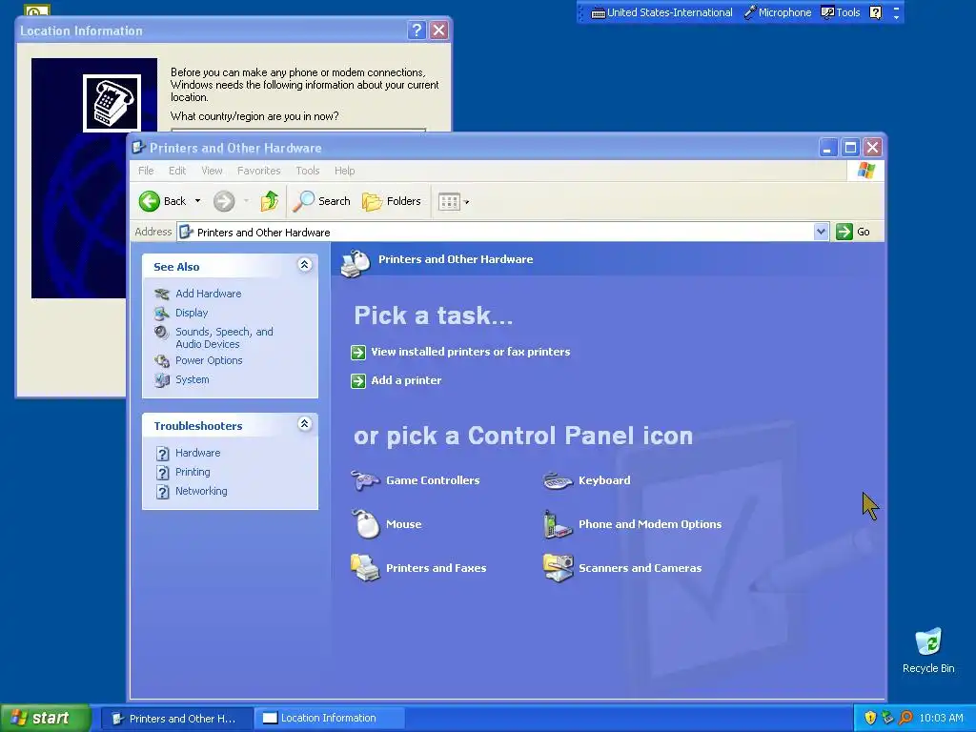Open Search in the toolbar
The width and height of the screenshot is (976, 732).
click(322, 201)
